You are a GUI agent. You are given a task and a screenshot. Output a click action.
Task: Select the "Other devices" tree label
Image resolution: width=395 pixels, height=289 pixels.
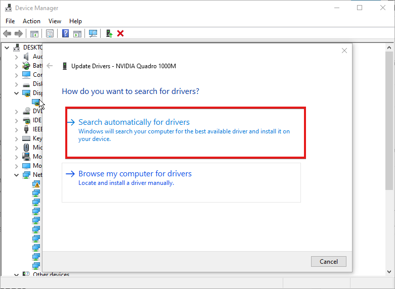pyautogui.click(x=51, y=274)
